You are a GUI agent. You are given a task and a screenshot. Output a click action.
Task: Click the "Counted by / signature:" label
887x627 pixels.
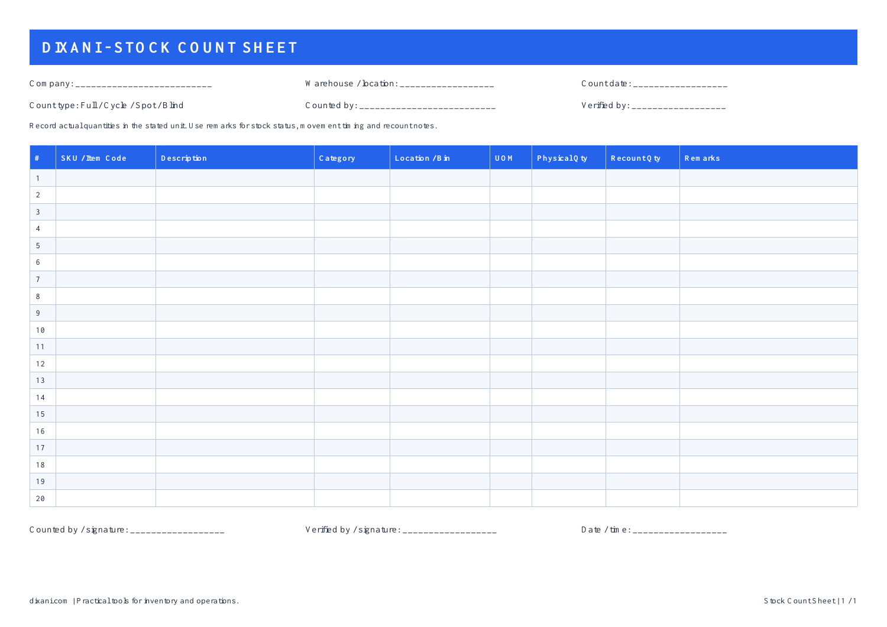(79, 529)
